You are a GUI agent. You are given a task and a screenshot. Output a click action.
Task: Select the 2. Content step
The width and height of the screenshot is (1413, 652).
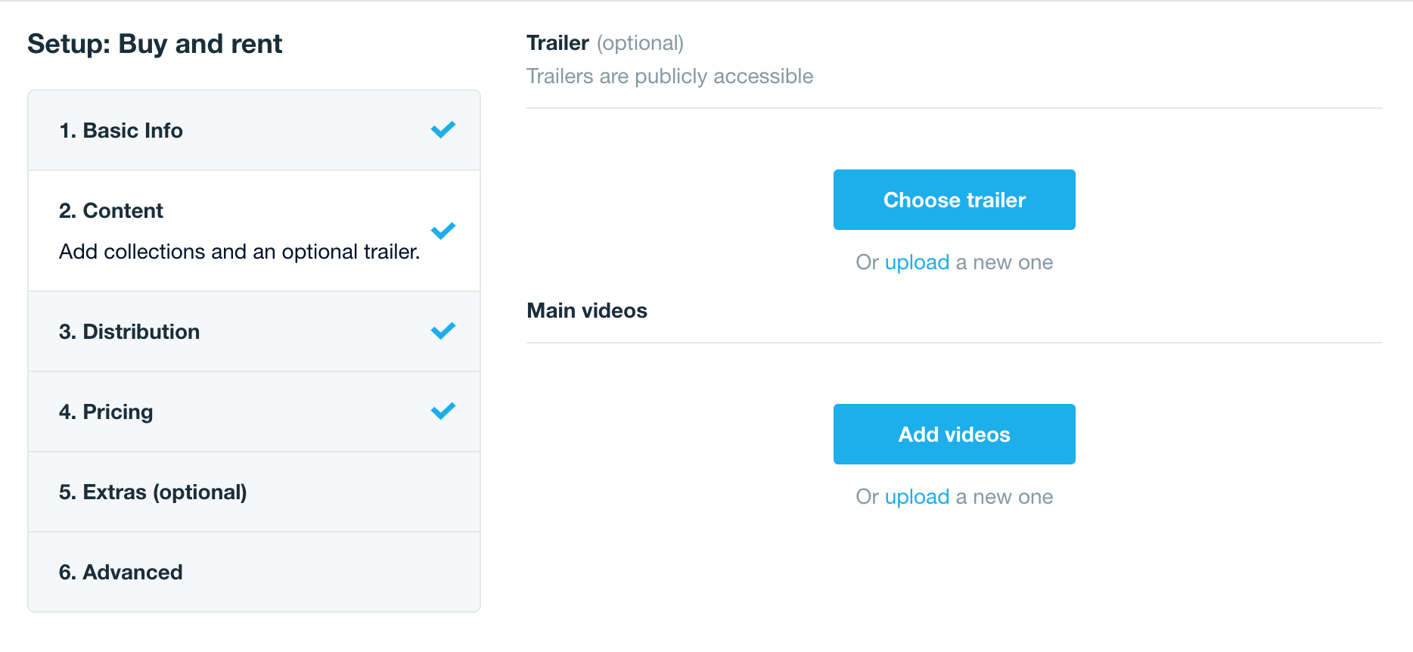(111, 211)
